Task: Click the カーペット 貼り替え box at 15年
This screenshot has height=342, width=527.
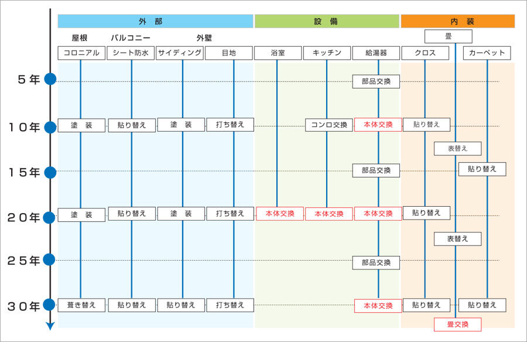Action: point(482,169)
